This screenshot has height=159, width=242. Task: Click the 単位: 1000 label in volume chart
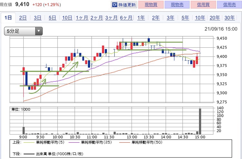pyautogui.click(x=21, y=109)
